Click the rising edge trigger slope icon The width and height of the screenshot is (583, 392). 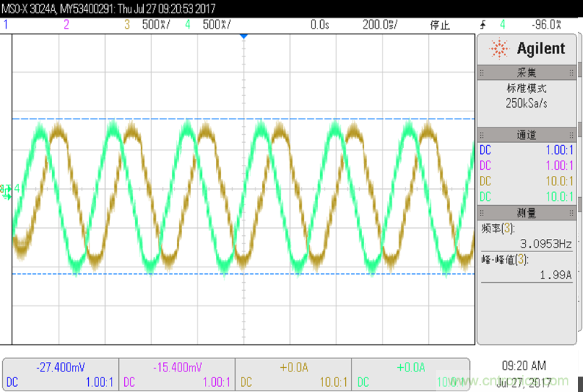point(482,24)
